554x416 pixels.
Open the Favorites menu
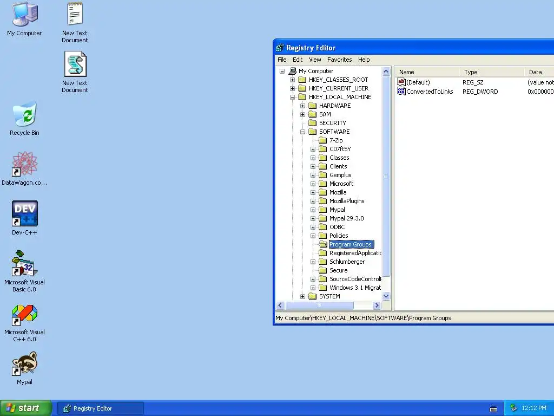click(x=340, y=60)
